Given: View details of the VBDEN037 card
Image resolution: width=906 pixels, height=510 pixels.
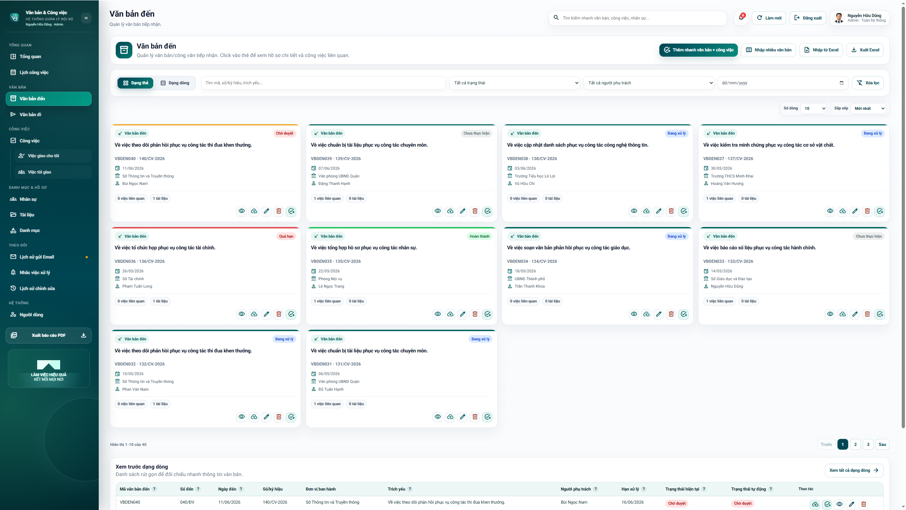Looking at the screenshot, I should pyautogui.click(x=830, y=211).
